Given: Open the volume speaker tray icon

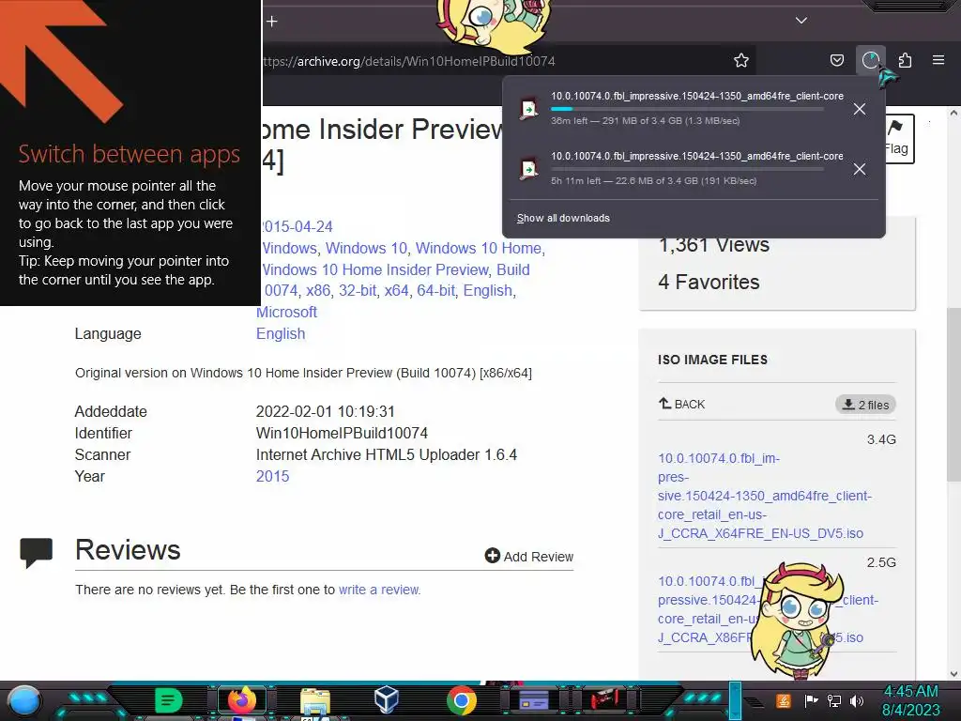Looking at the screenshot, I should [x=856, y=700].
